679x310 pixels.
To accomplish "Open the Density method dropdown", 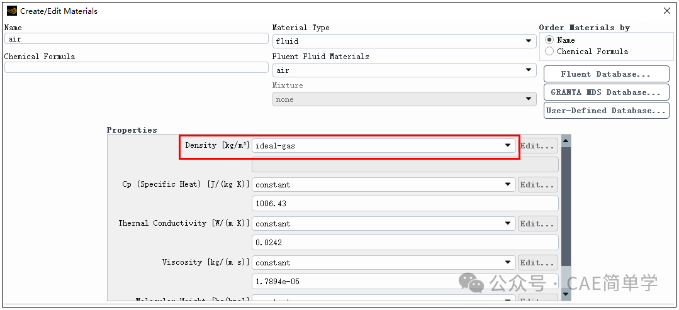I will pyautogui.click(x=384, y=146).
